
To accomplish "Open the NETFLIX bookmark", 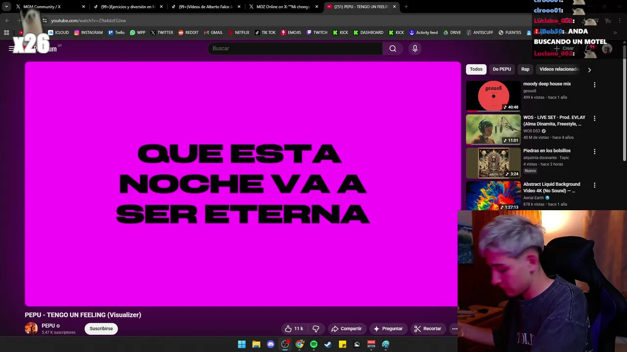I will click(x=239, y=33).
